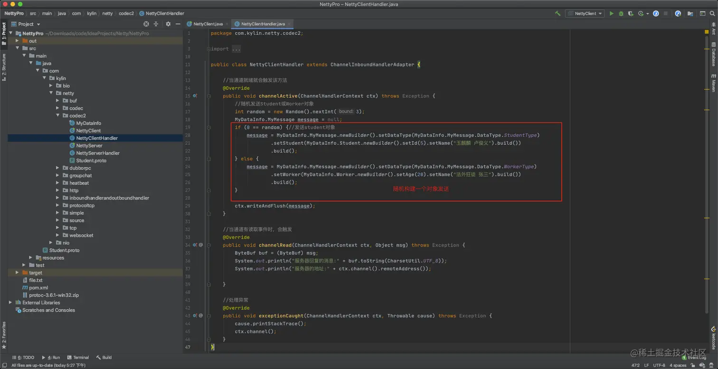The height and width of the screenshot is (369, 718).
Task: Open Project panel gear settings
Action: click(168, 24)
